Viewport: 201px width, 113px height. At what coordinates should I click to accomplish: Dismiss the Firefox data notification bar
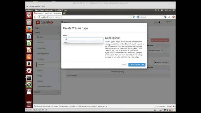tap(174, 106)
